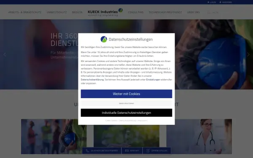Open Umweltschutz menu item

(57, 12)
